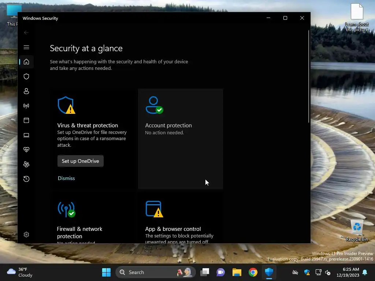375x281 pixels.
Task: Open Firewall & network protection heading
Action: click(x=79, y=232)
